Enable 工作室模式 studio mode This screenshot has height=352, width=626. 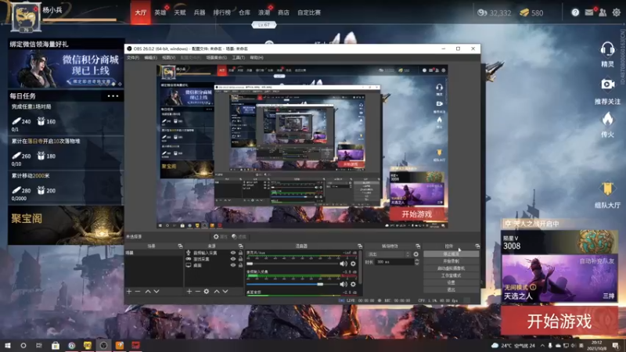pyautogui.click(x=452, y=276)
